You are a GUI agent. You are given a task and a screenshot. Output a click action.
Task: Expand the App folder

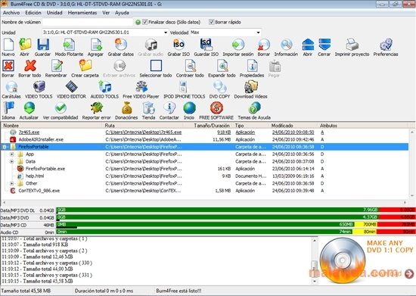point(11,154)
